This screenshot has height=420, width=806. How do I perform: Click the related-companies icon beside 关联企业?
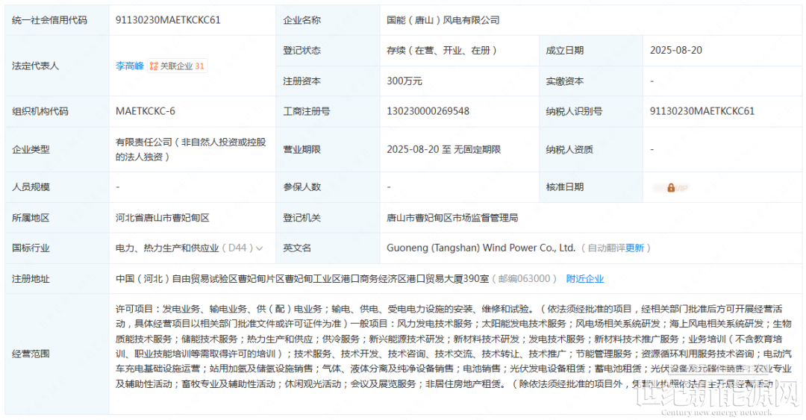coord(154,66)
